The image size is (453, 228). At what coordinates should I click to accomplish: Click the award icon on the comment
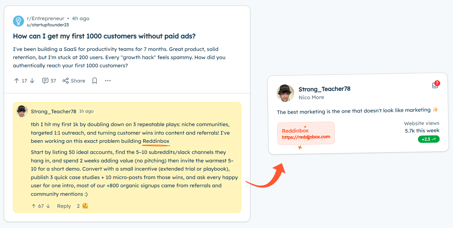pos(85,206)
